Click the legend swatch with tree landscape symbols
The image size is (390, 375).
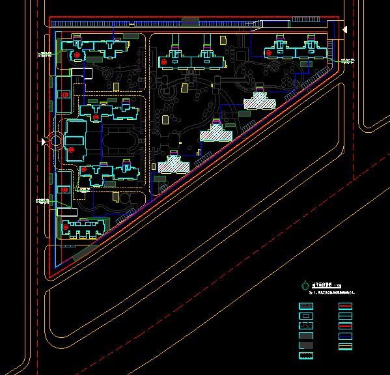click(306, 326)
